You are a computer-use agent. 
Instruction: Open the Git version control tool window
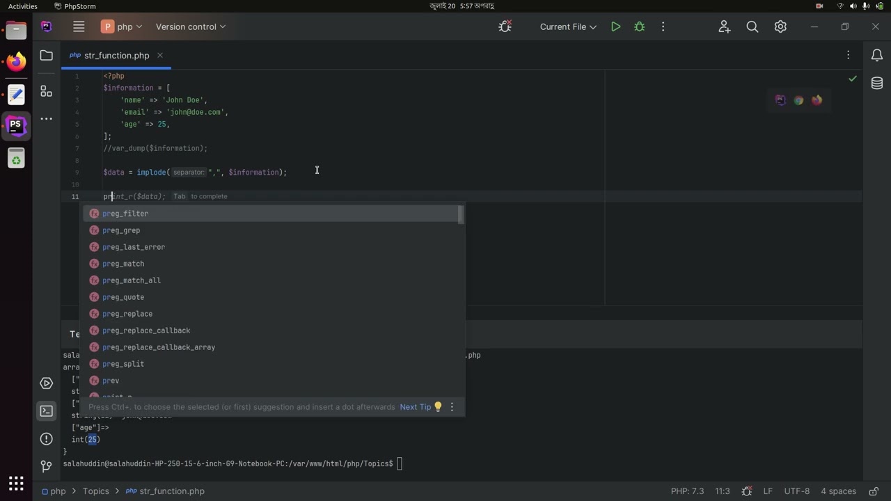(x=47, y=466)
